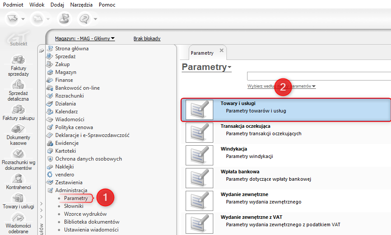Open the Narzędzia menu

[81, 5]
